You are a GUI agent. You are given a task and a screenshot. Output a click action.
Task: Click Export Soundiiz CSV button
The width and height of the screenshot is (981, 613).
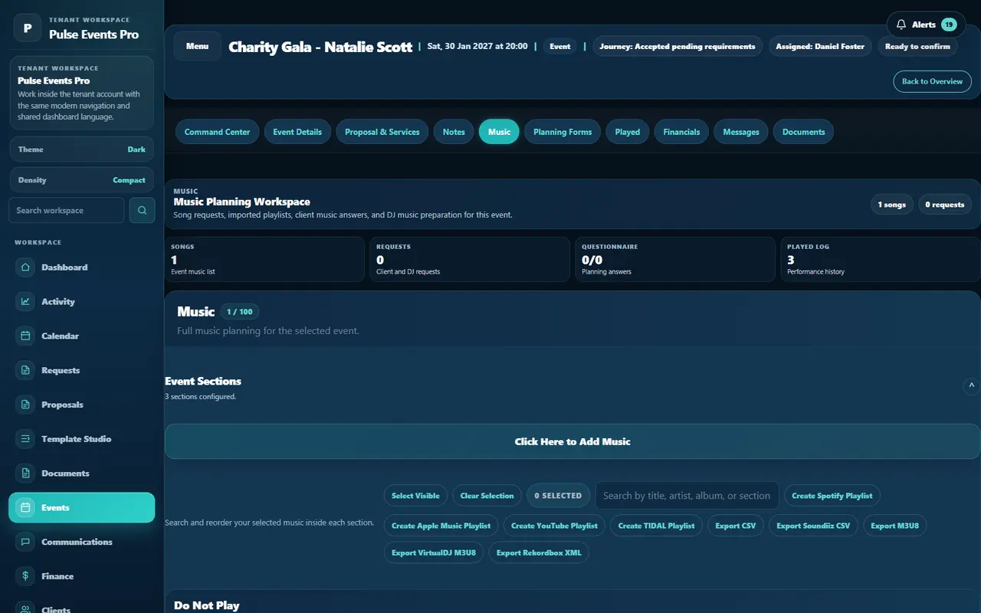point(813,526)
